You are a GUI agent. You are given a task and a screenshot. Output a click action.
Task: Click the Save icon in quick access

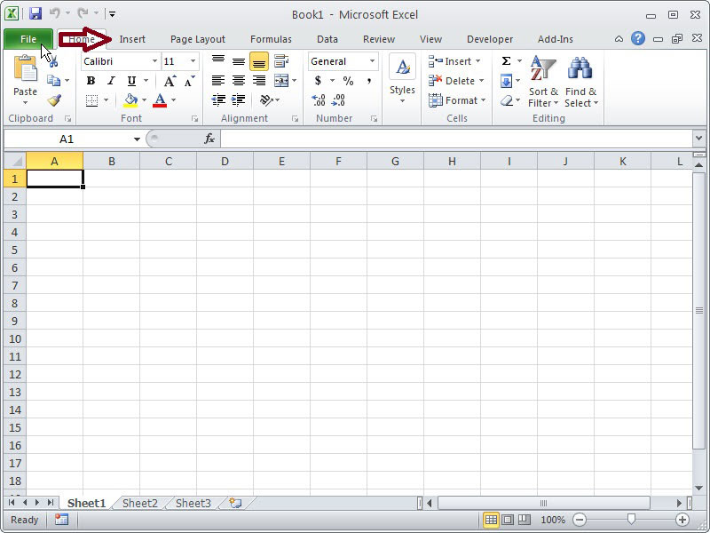(35, 13)
